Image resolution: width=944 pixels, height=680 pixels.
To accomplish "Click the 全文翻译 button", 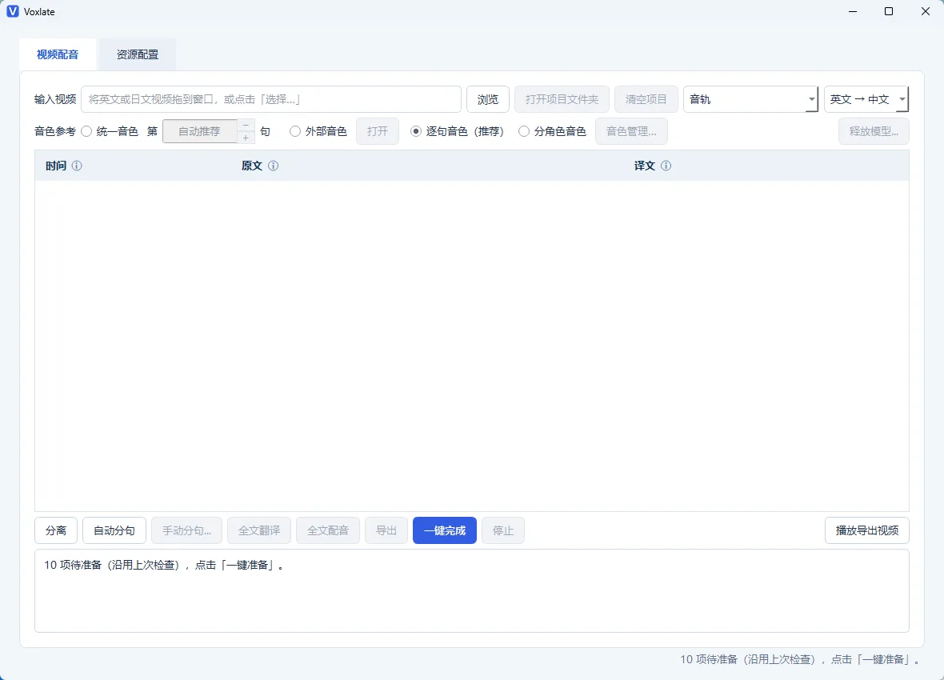I will tap(259, 530).
